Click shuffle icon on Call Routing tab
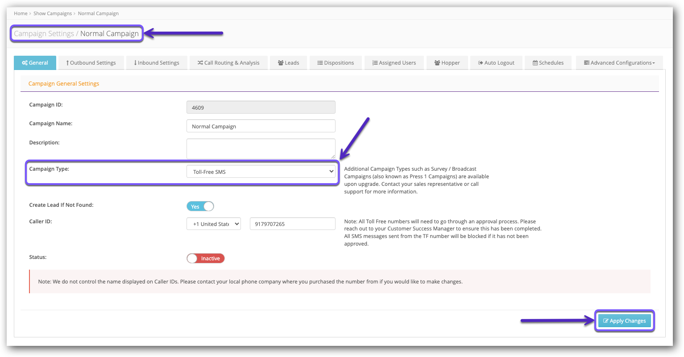 click(200, 63)
